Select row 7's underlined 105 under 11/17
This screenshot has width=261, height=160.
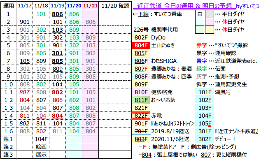point(24,61)
